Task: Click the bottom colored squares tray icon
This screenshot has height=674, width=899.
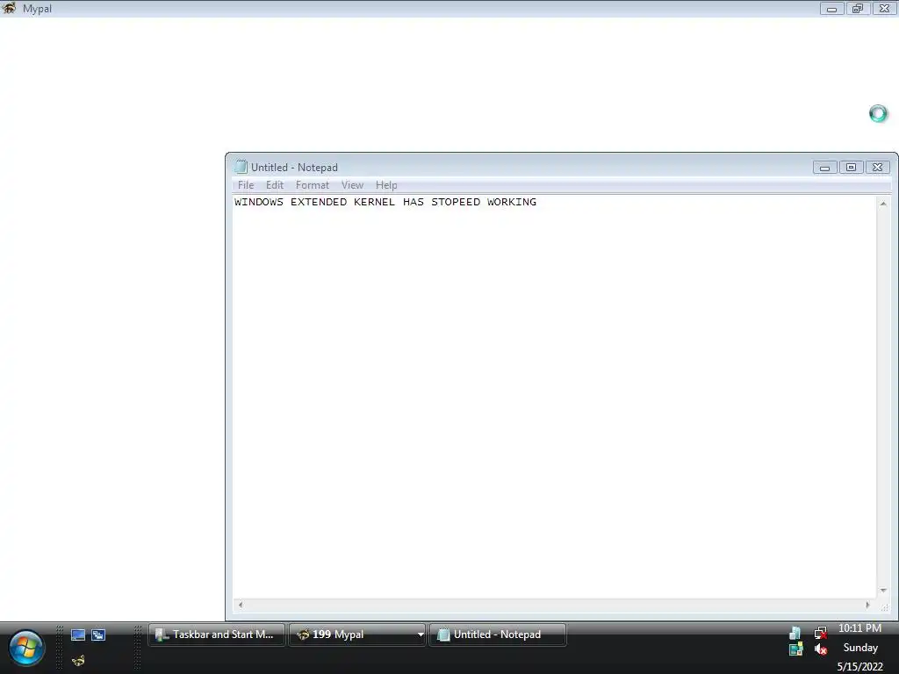Action: (795, 649)
